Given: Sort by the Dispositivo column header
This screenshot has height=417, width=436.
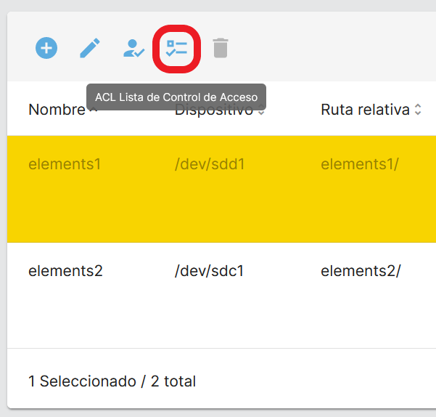Looking at the screenshot, I should 215,113.
